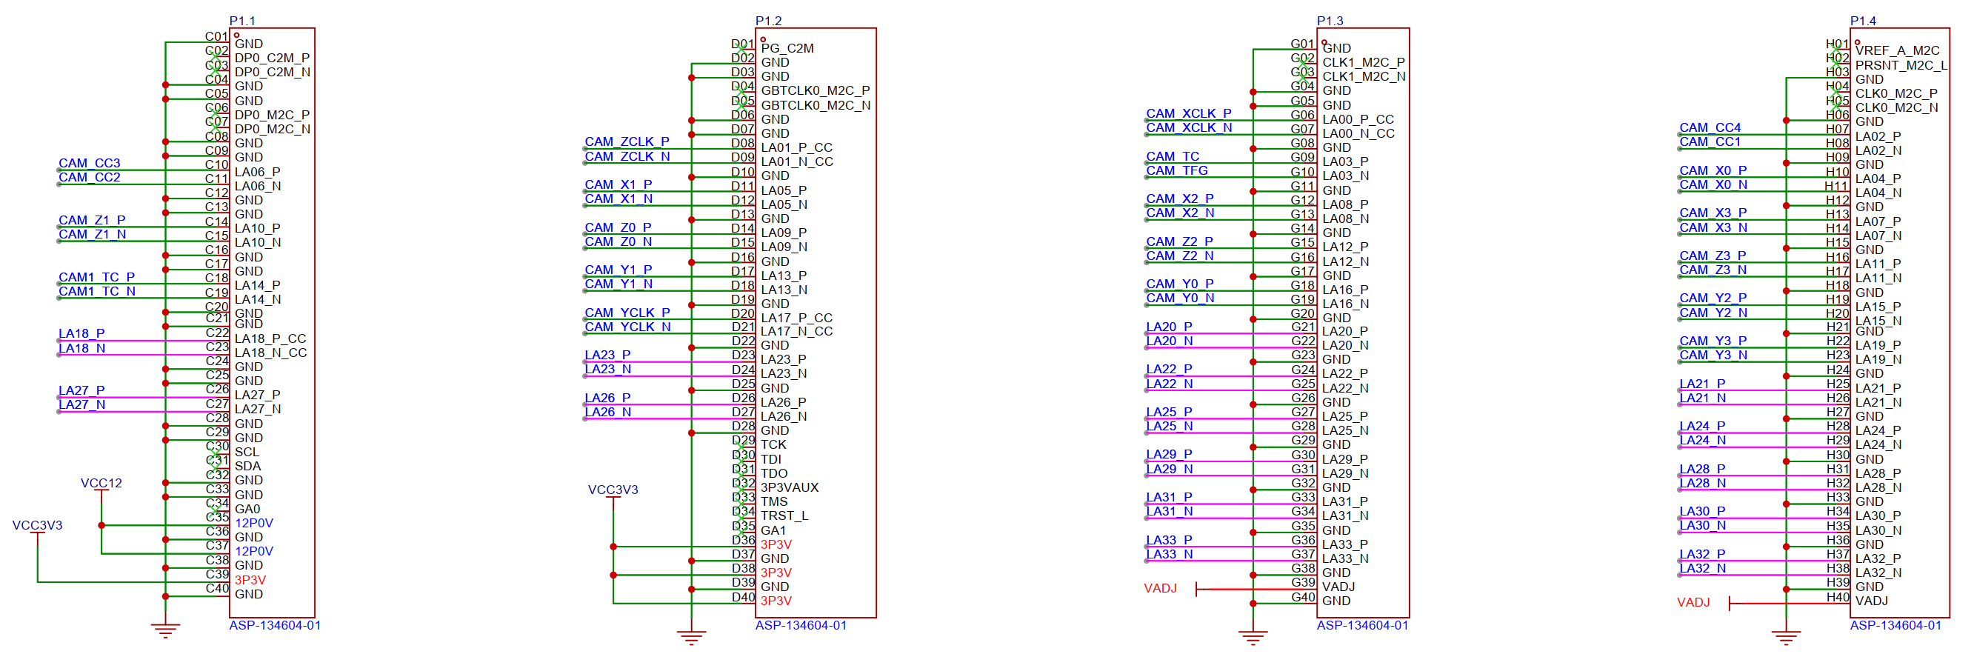Click the GA0 pin name

(x=247, y=509)
